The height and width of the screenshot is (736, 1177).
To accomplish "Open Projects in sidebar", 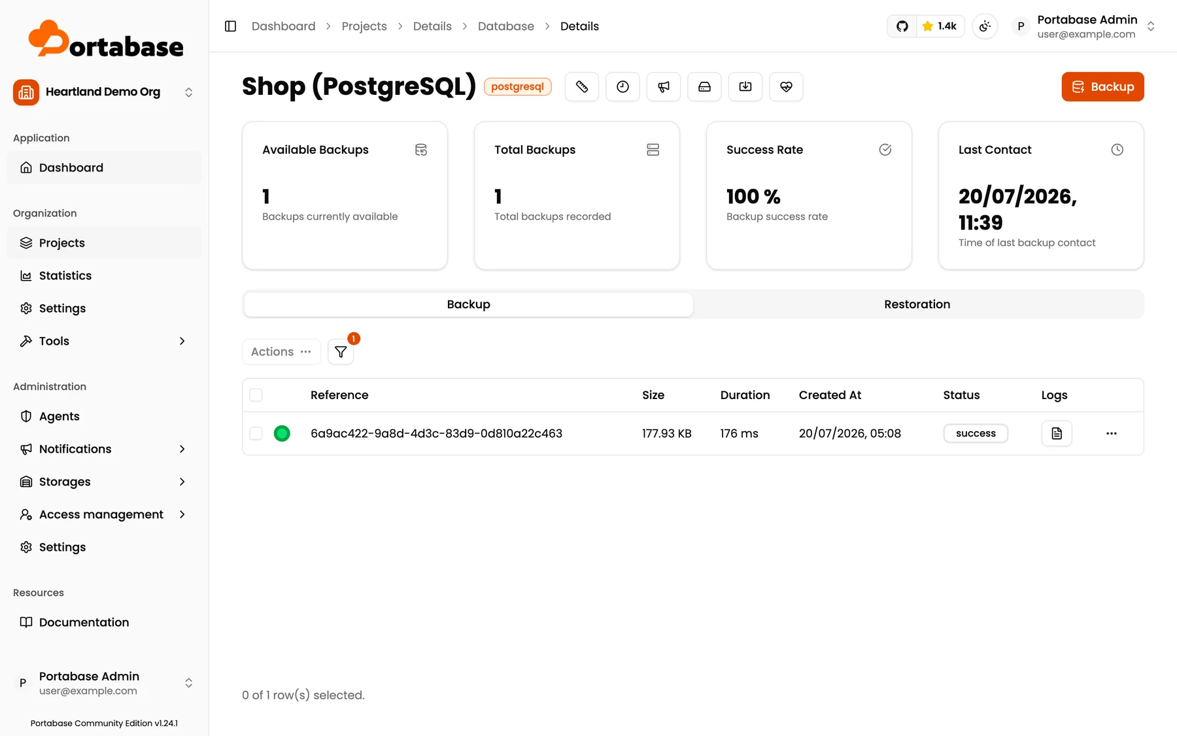I will [x=104, y=243].
